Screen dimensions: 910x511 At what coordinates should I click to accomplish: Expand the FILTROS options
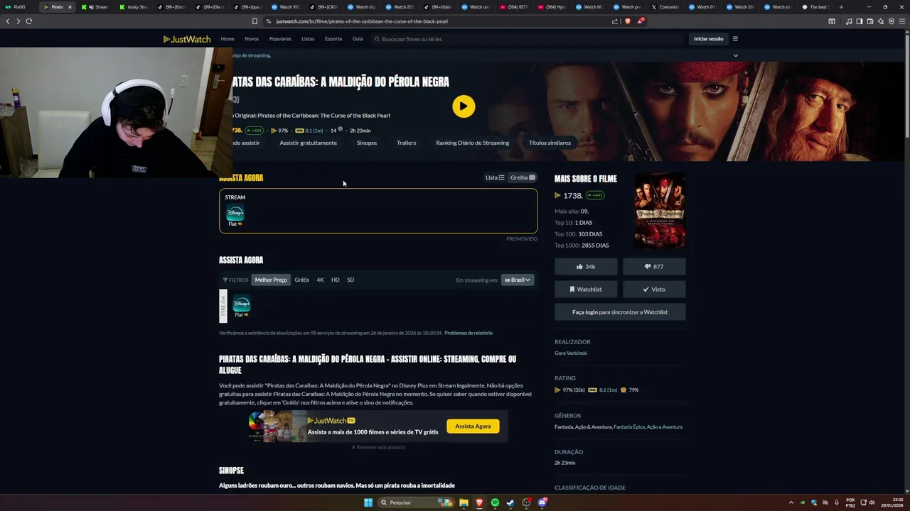coord(235,280)
